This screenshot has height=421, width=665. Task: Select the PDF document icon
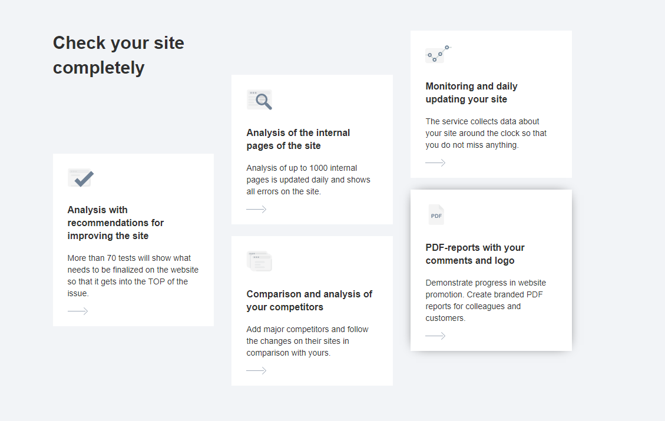click(436, 215)
